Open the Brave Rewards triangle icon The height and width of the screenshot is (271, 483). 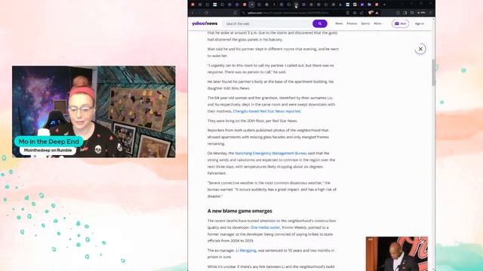click(x=377, y=13)
